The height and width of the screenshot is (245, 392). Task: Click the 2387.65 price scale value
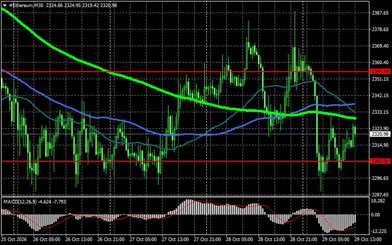click(x=380, y=13)
